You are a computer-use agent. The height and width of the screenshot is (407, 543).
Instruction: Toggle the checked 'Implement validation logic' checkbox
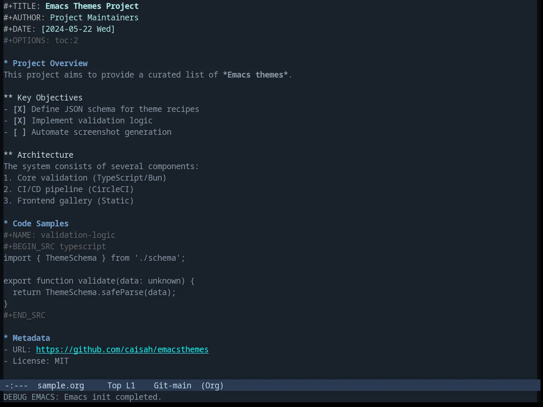[x=20, y=121]
